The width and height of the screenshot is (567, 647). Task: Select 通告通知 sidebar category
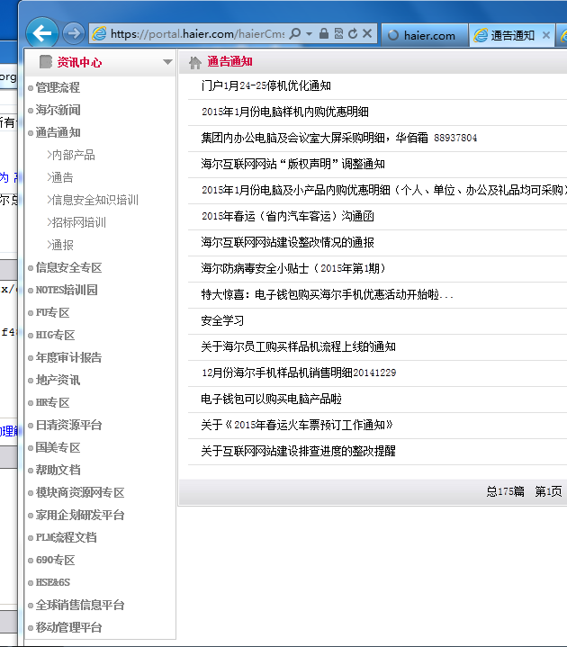tap(58, 132)
